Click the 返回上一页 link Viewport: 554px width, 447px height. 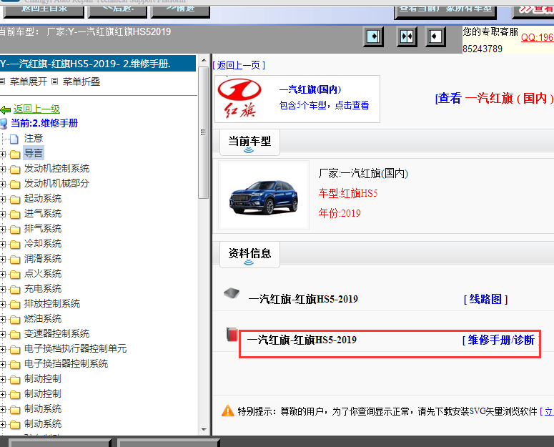point(239,65)
